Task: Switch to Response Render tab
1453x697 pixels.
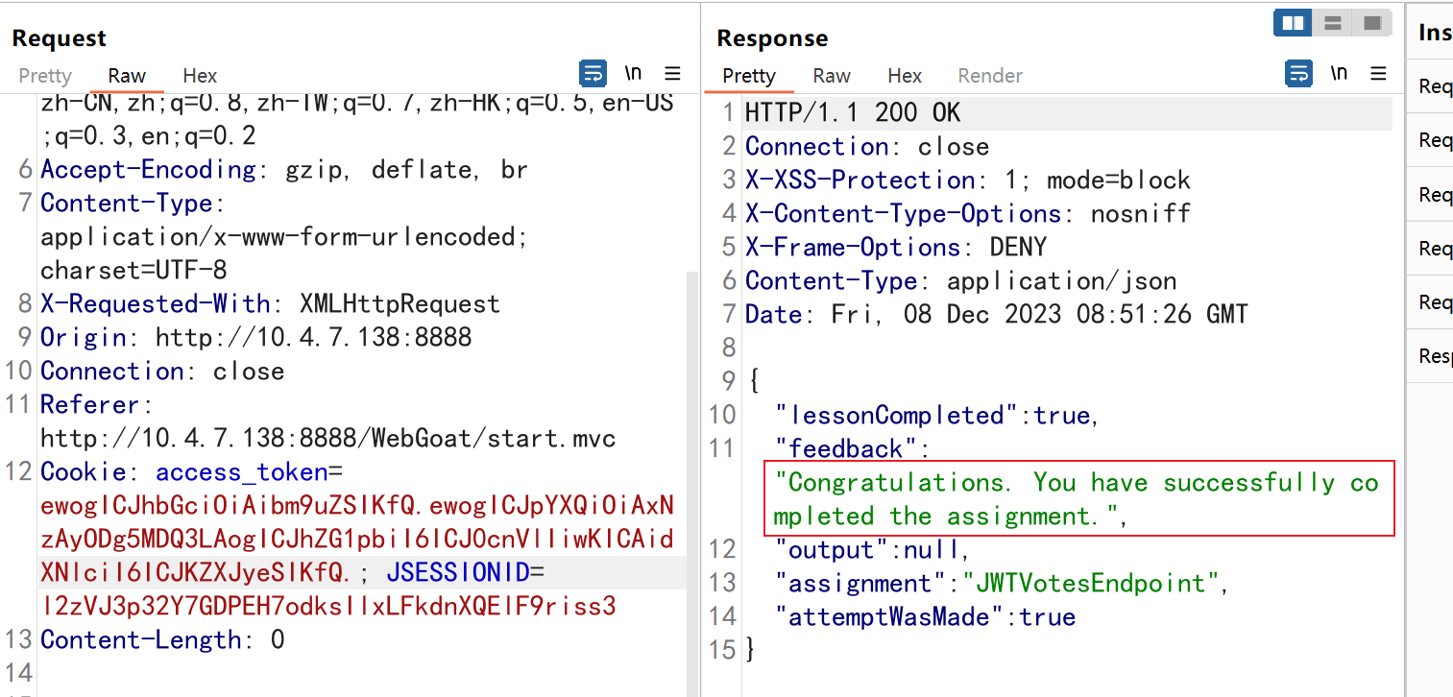Action: click(990, 76)
